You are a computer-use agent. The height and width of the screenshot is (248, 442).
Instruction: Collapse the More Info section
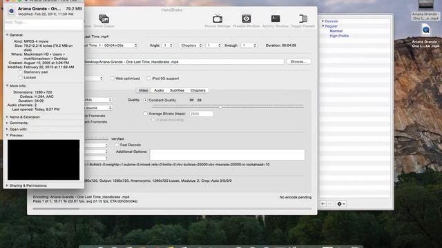click(8, 85)
